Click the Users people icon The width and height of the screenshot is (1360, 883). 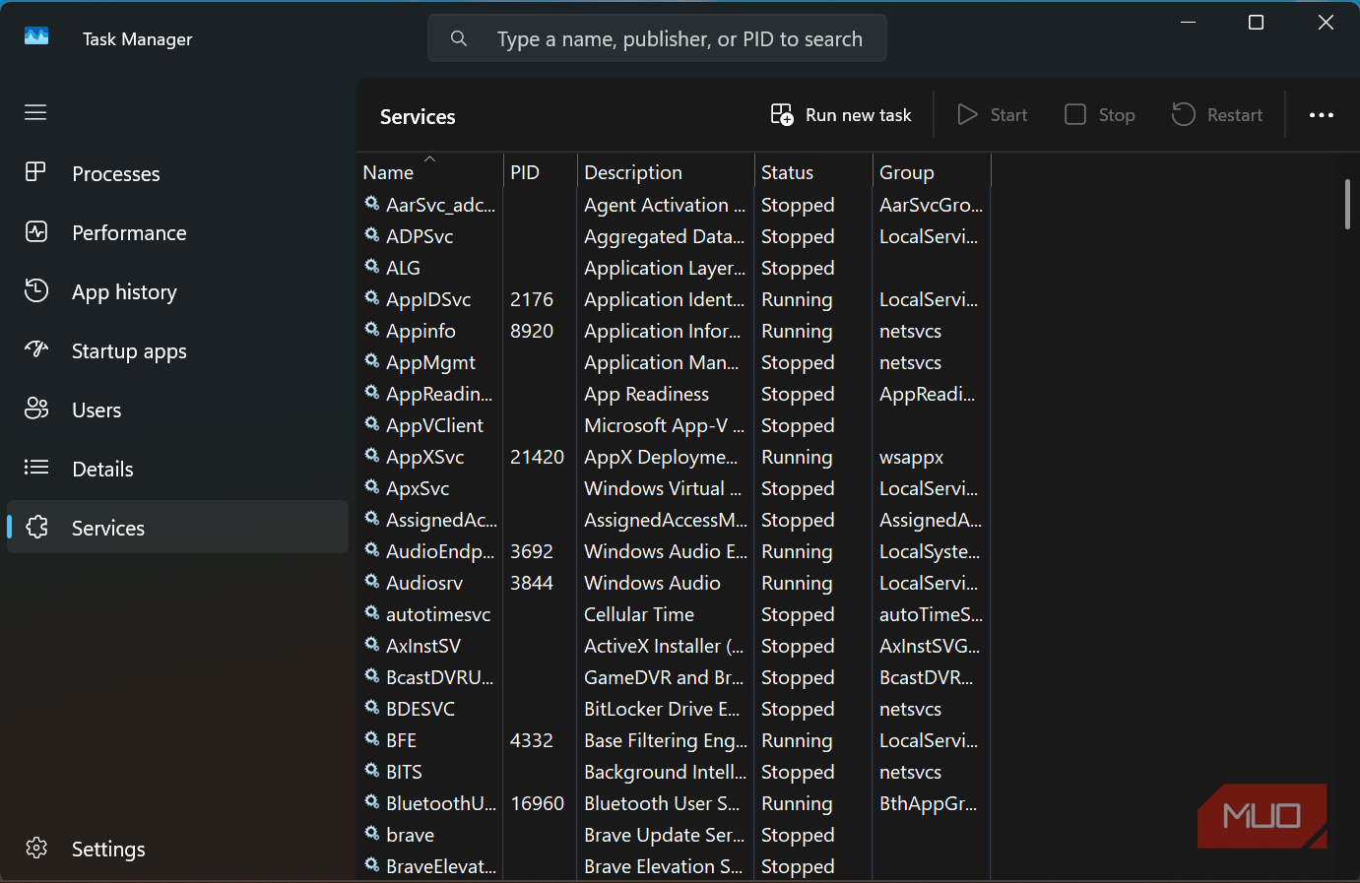pos(35,409)
